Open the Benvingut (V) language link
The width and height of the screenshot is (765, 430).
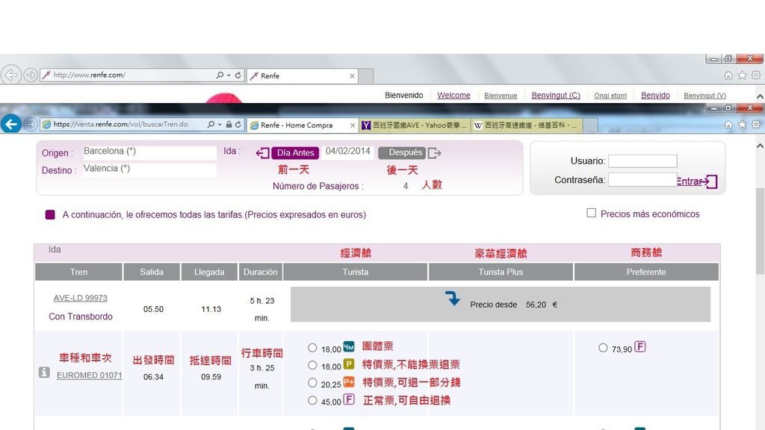[x=704, y=96]
